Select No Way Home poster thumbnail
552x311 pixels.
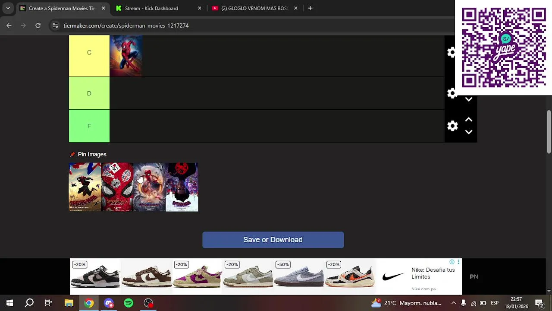click(150, 187)
